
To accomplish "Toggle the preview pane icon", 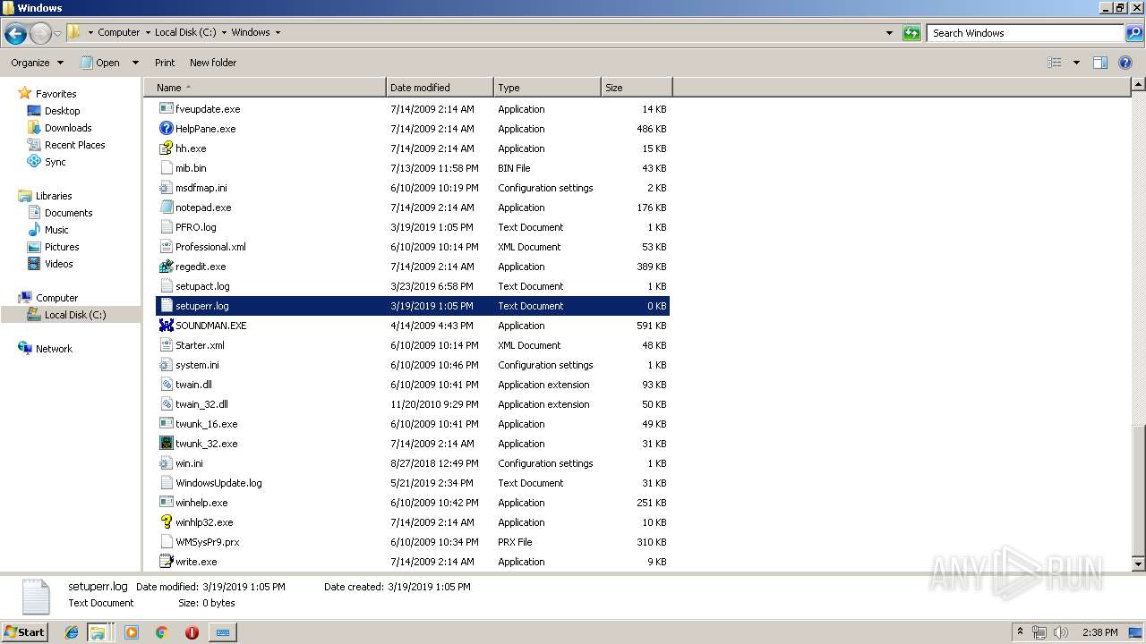I will click(1100, 63).
